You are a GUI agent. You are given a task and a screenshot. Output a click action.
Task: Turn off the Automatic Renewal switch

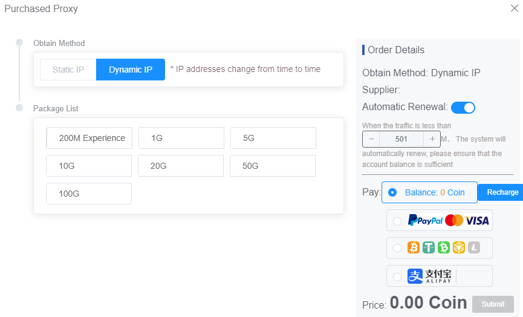(x=463, y=108)
